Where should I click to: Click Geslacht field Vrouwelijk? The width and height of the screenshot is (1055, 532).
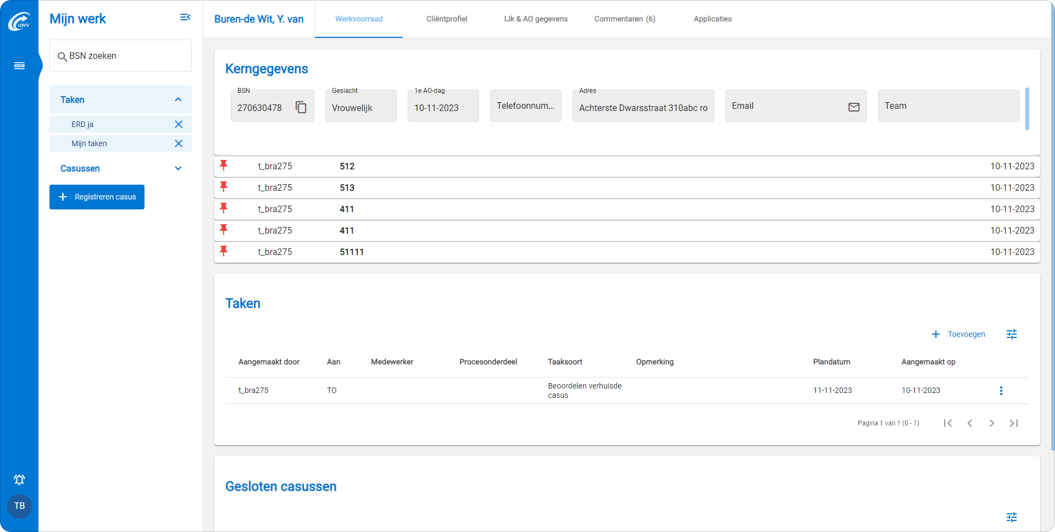pyautogui.click(x=361, y=106)
